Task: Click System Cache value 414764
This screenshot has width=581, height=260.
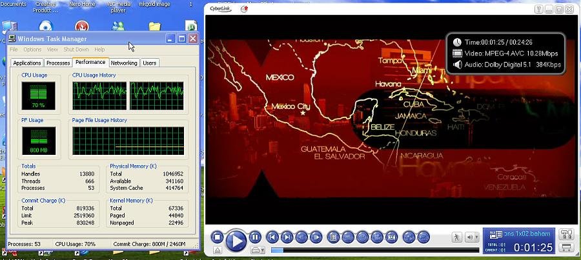Action: (174, 188)
